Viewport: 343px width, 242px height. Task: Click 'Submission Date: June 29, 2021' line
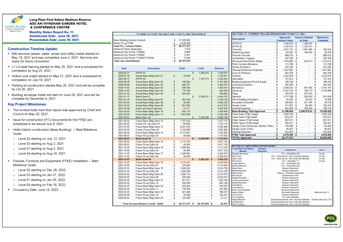click(54, 36)
